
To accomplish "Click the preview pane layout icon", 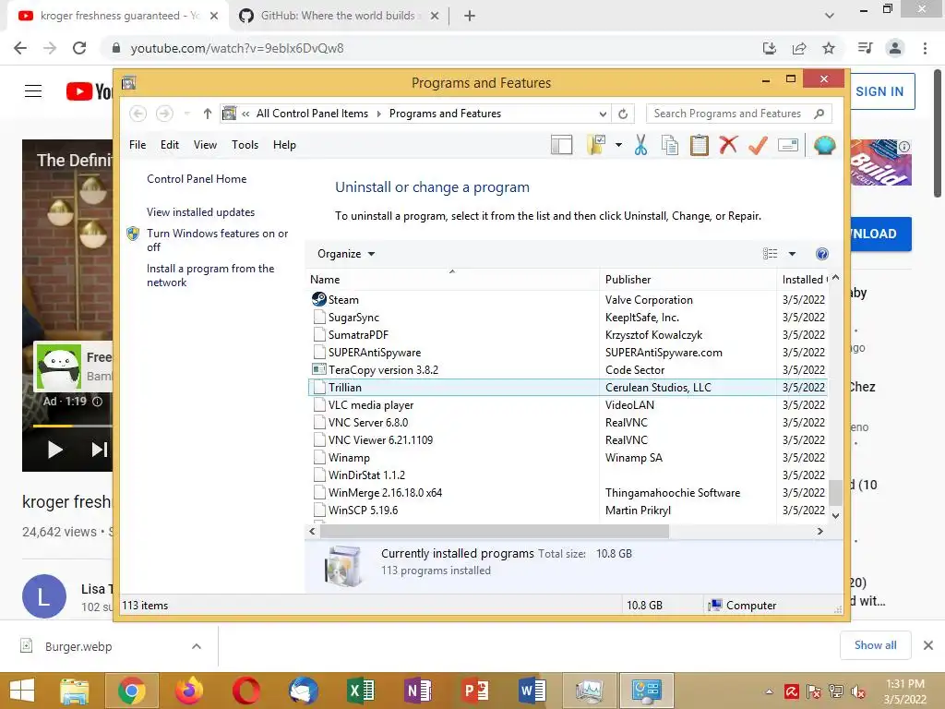I will (x=561, y=145).
